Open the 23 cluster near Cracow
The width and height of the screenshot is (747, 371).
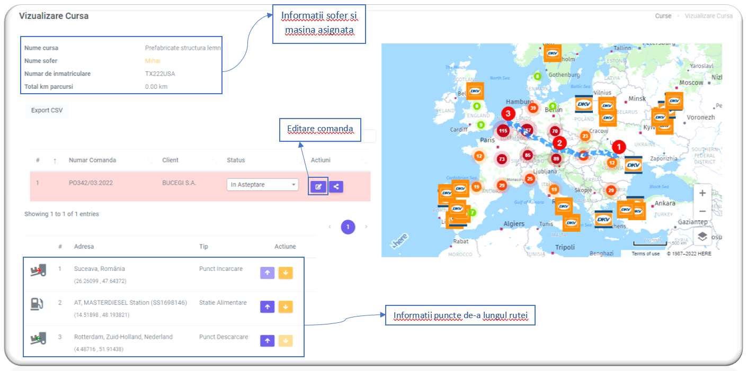[x=585, y=136]
